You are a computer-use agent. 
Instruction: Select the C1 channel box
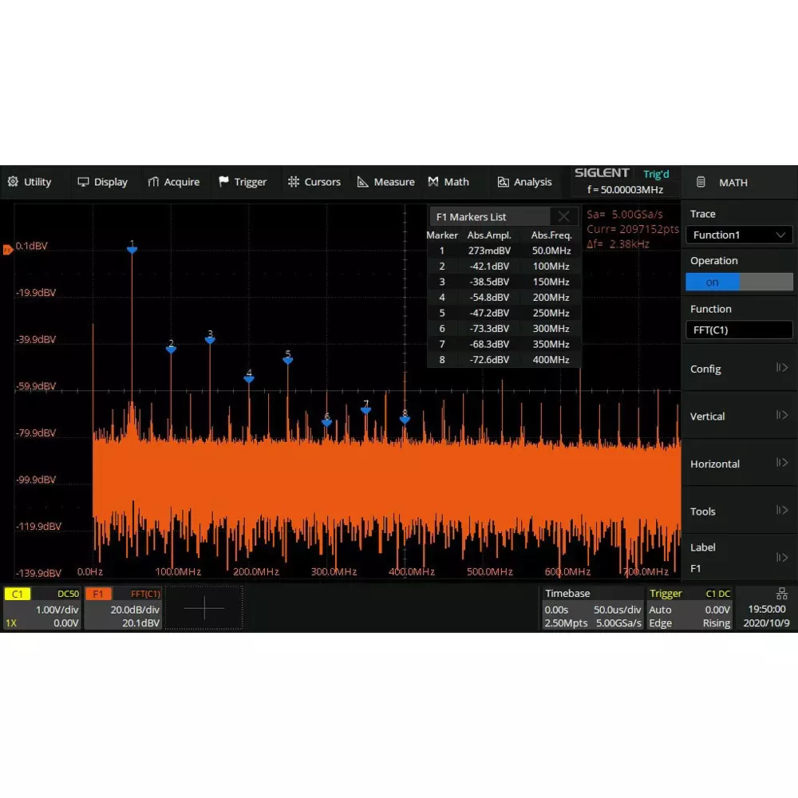42,608
